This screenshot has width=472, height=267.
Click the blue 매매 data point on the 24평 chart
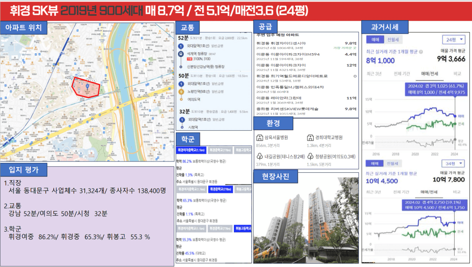[455, 116]
